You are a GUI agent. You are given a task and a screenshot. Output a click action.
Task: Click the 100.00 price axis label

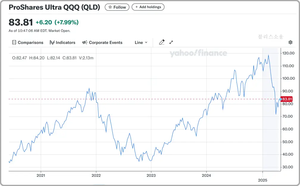pyautogui.click(x=288, y=78)
